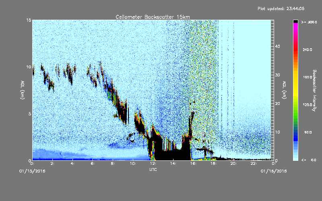Click the UTC x-axis label
The height and width of the screenshot is (201, 322).
(153, 169)
